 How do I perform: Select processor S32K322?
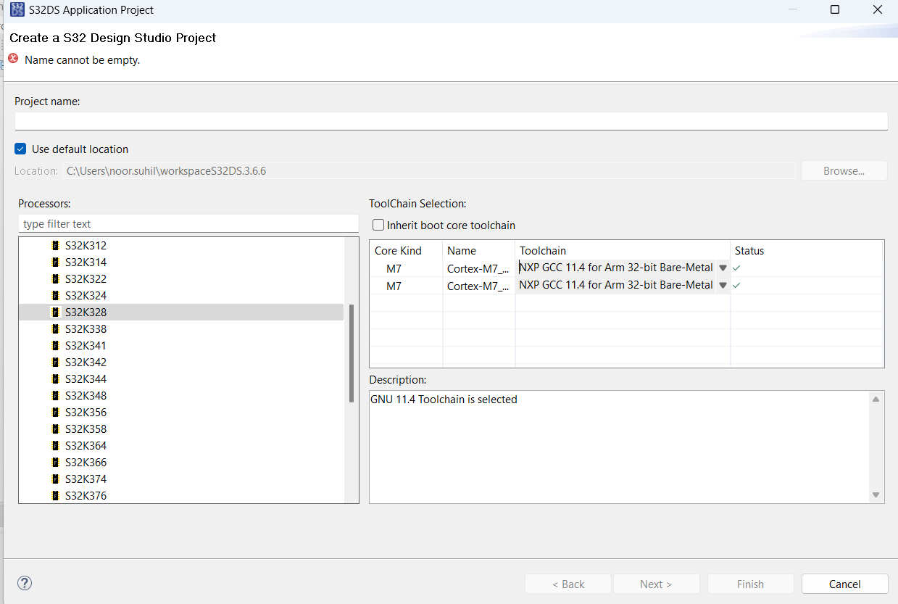pyautogui.click(x=86, y=279)
